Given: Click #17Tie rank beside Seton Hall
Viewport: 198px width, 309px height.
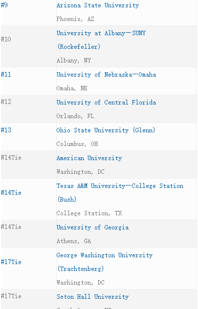Looking at the screenshot, I should point(11,296).
